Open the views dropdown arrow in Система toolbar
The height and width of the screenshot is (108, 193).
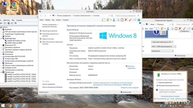111,20
